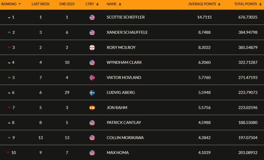Sort table by NAME column arrows
This screenshot has height=160, width=264.
[120, 4]
